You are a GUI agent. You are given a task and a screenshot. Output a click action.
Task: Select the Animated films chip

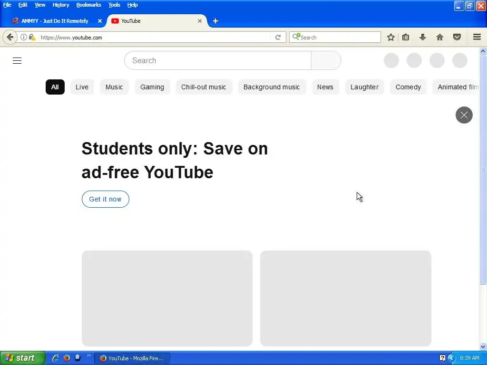pyautogui.click(x=456, y=87)
